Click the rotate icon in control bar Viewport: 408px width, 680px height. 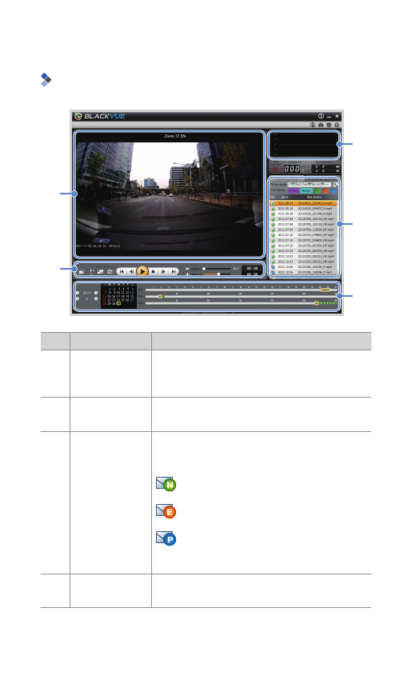[x=110, y=272]
